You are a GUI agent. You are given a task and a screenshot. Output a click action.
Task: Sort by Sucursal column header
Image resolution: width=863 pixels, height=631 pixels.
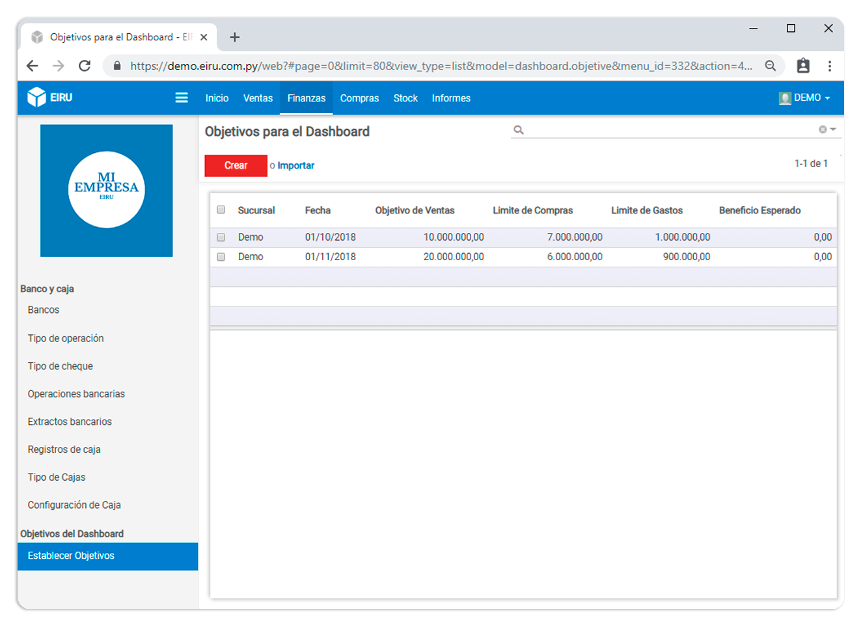click(256, 211)
